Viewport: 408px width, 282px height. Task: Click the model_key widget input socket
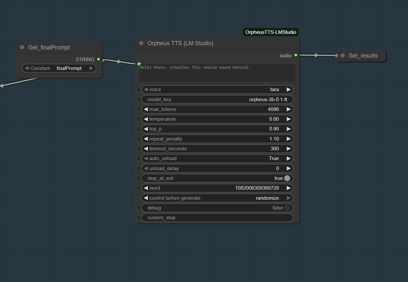coord(139,99)
